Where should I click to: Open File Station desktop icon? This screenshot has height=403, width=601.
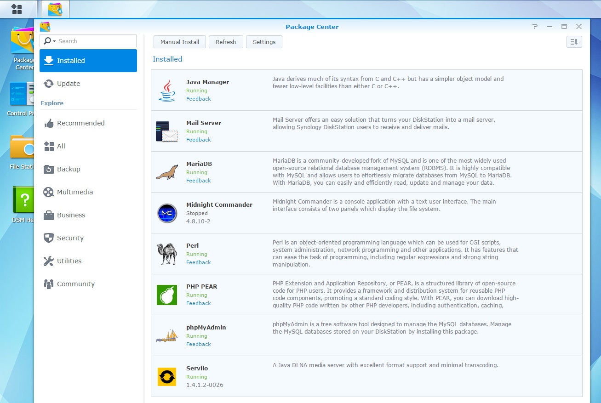(x=23, y=147)
